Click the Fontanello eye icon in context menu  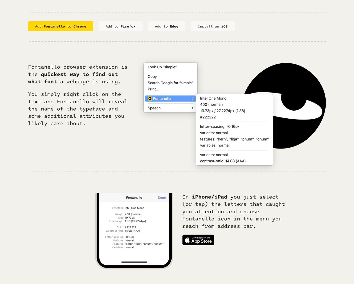tap(150, 99)
